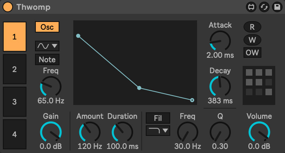
Task: Click the sine waveform icon
Action: point(43,46)
